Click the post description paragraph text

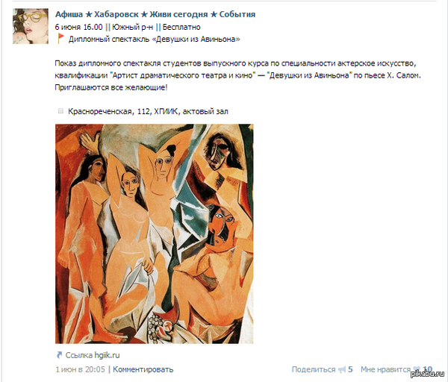(x=237, y=75)
